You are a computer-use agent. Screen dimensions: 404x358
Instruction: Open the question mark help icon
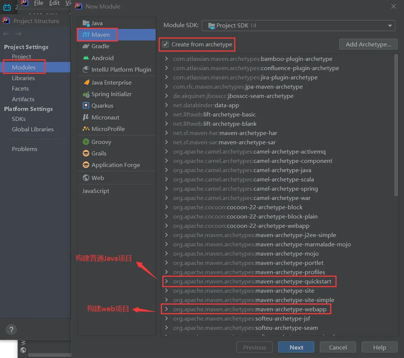point(11,329)
